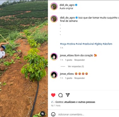Click the reel video of the coffee field
The image size is (119, 117).
[x=24, y=59]
